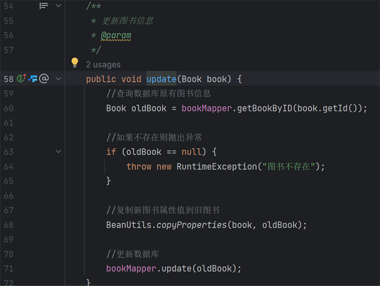The height and width of the screenshot is (286, 380).
Task: Click the comment //如果不存在则抛出异常
Action: tap(154, 137)
